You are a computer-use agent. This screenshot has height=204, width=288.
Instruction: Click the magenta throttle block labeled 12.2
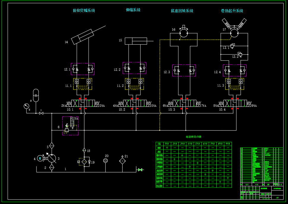[134, 68]
